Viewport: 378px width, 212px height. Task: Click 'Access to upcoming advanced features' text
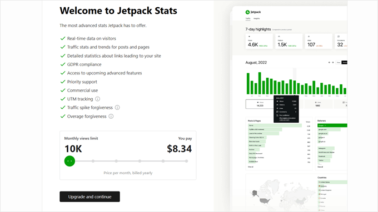click(x=105, y=73)
